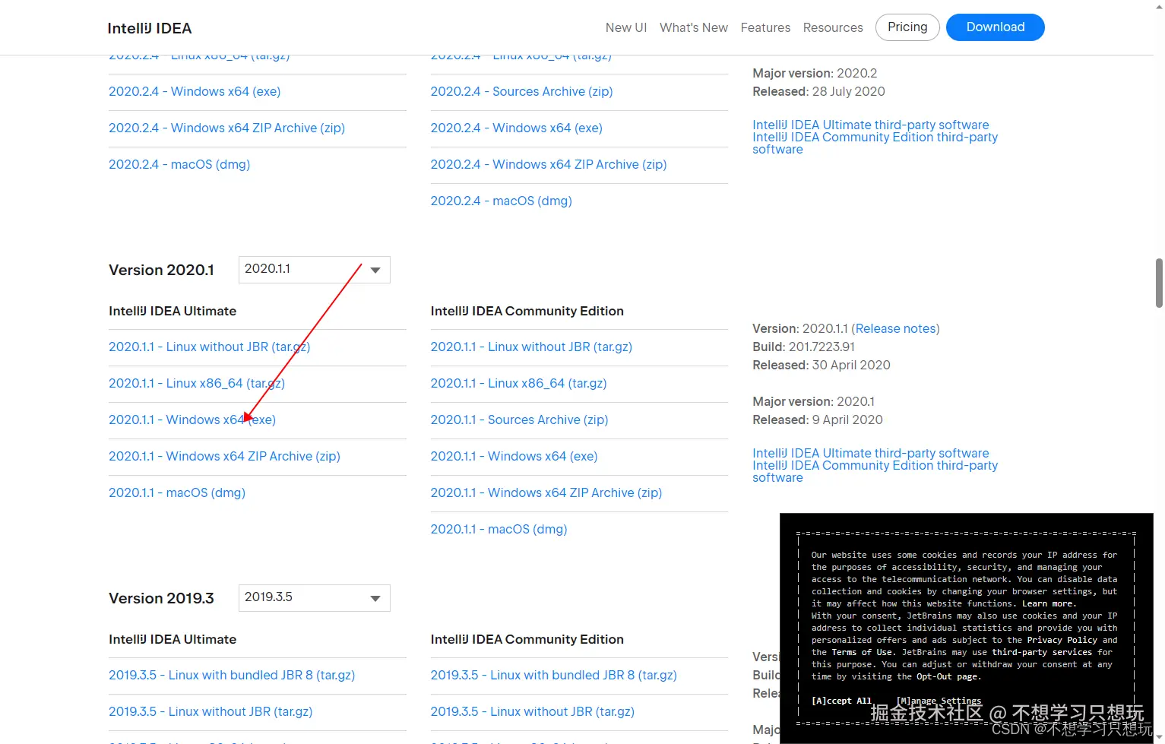1165x744 pixels.
Task: Open third-party services link in cookie notice
Action: point(1042,652)
